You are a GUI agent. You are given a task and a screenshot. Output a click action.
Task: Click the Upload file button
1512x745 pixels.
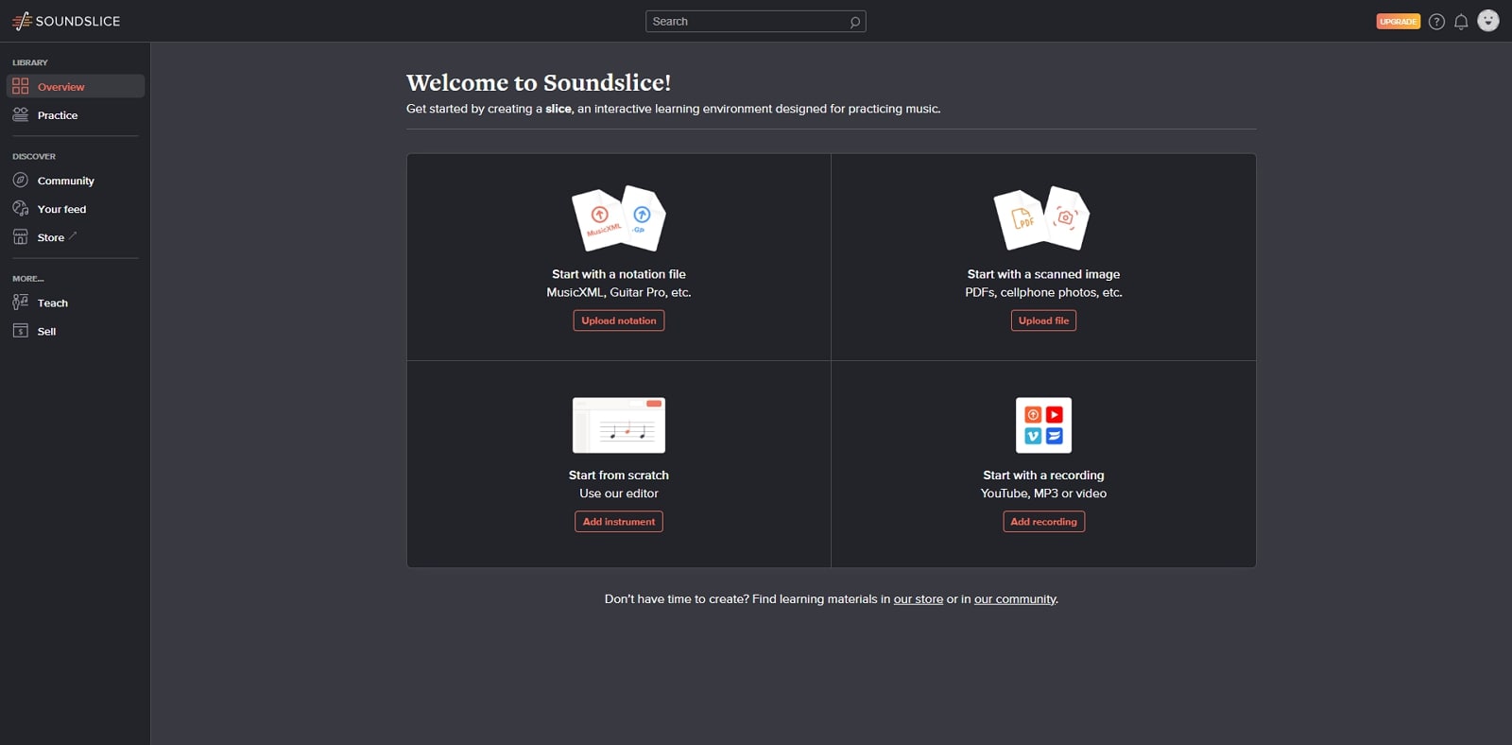(x=1043, y=321)
